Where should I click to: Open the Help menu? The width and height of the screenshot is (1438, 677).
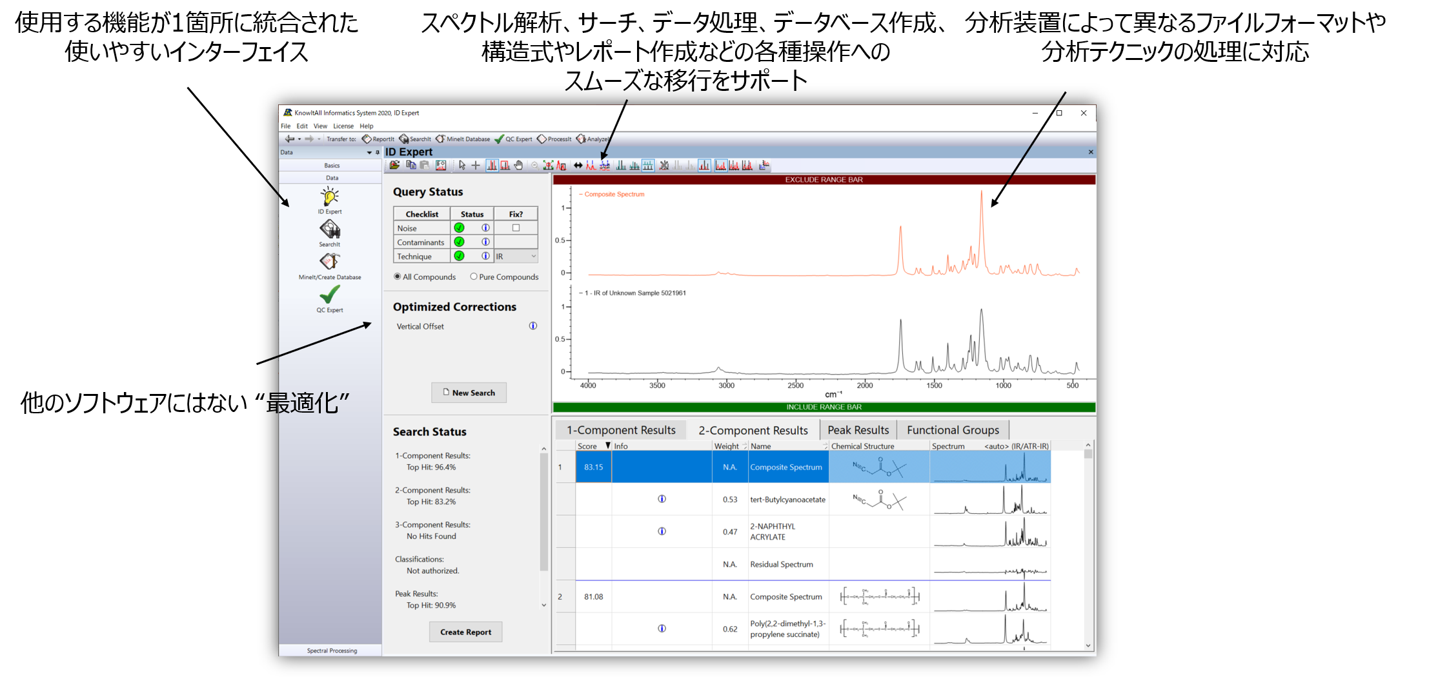[x=367, y=126]
